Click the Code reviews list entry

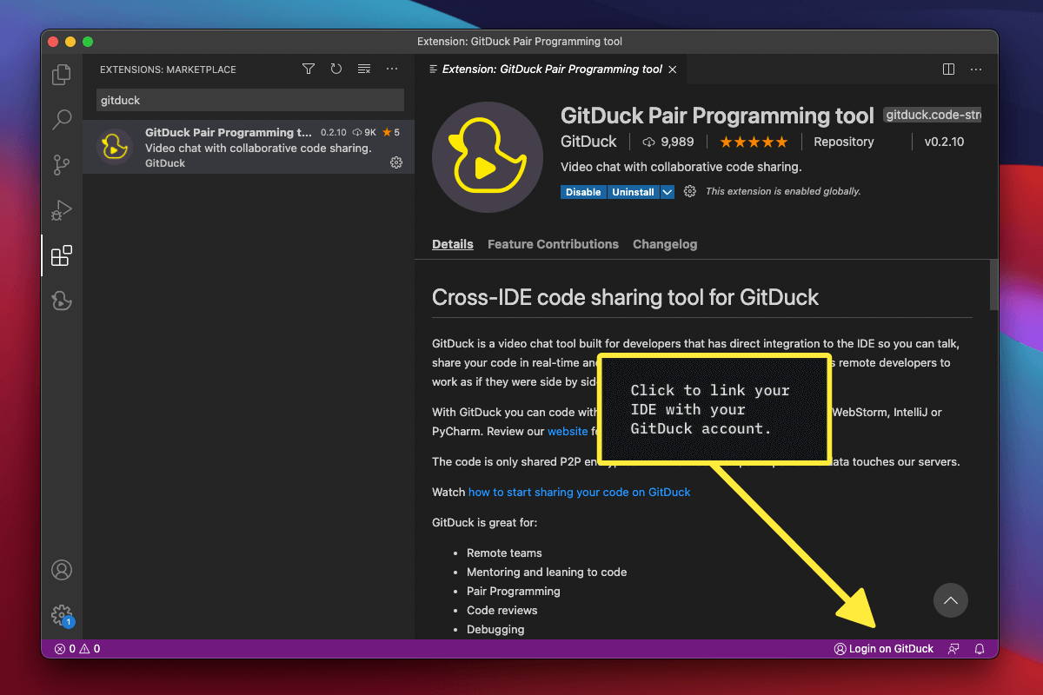click(502, 610)
